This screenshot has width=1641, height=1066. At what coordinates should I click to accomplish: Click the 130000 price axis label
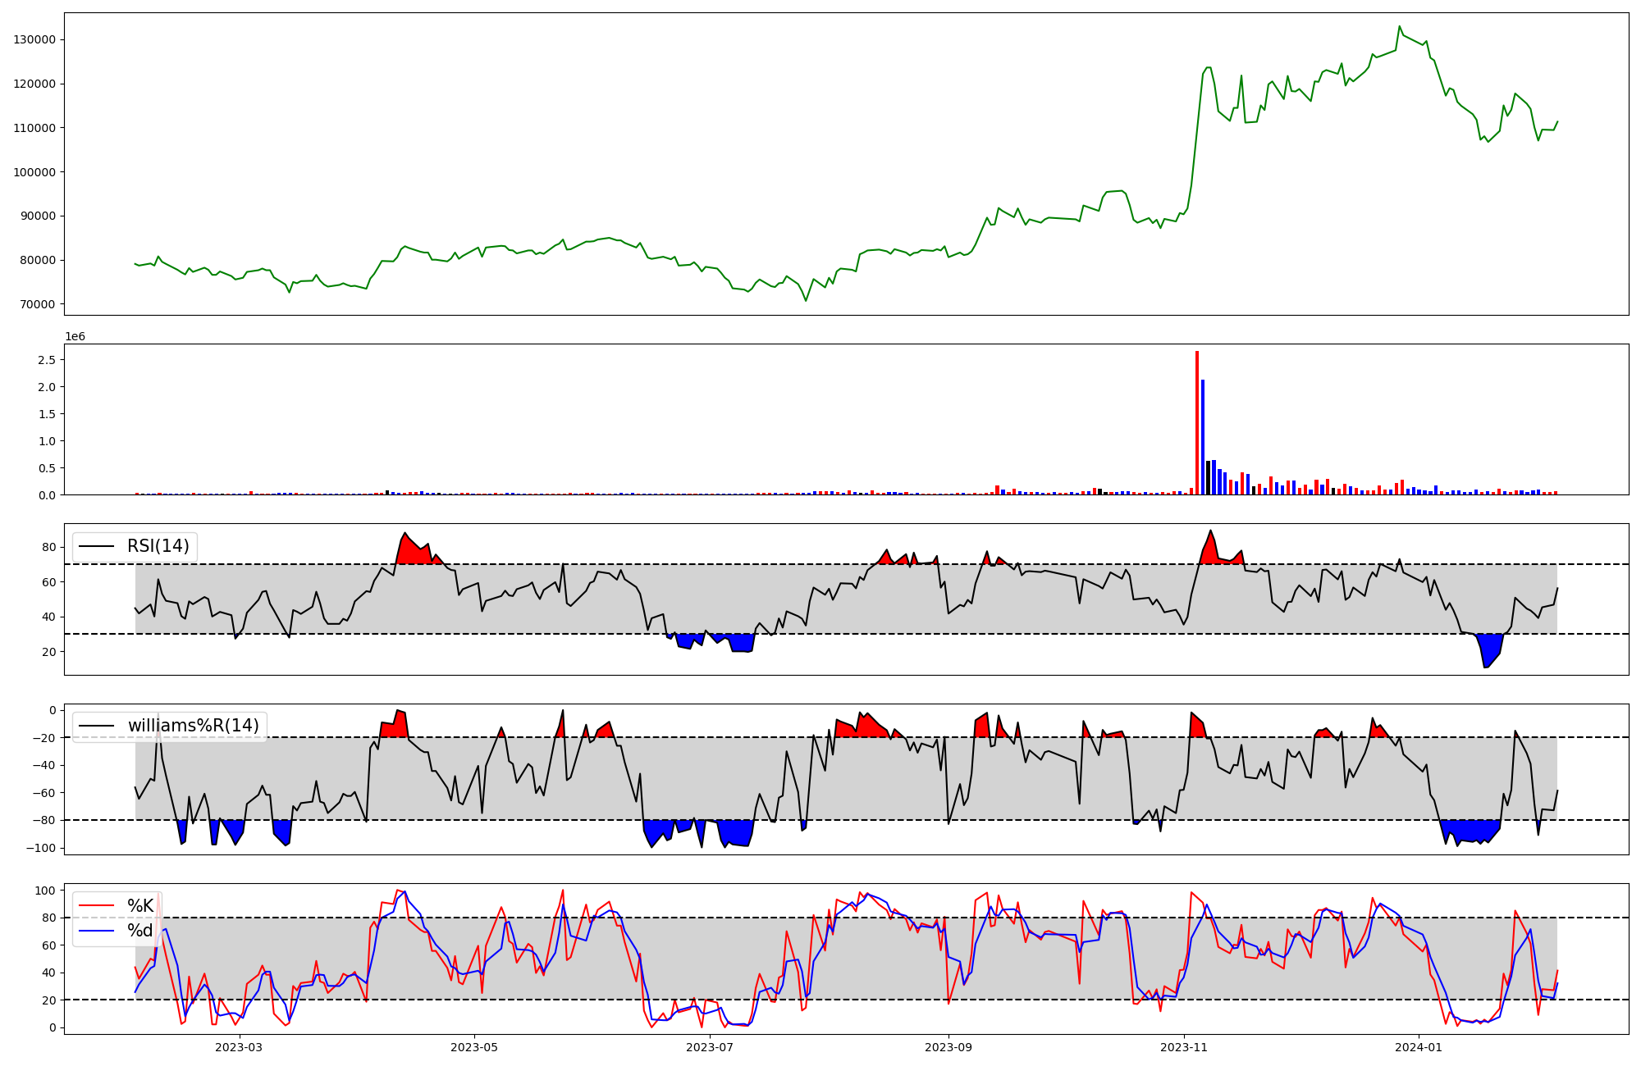[34, 40]
